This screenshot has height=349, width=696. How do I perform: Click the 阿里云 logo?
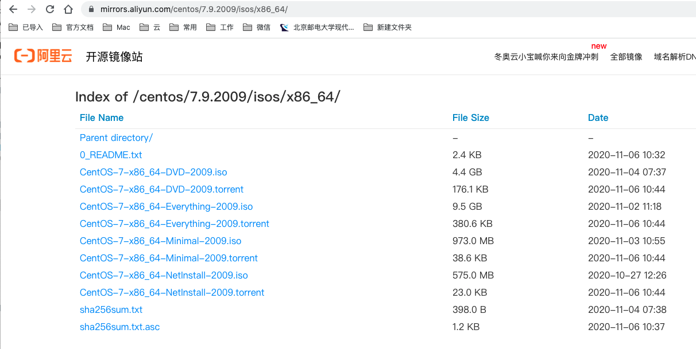click(43, 56)
